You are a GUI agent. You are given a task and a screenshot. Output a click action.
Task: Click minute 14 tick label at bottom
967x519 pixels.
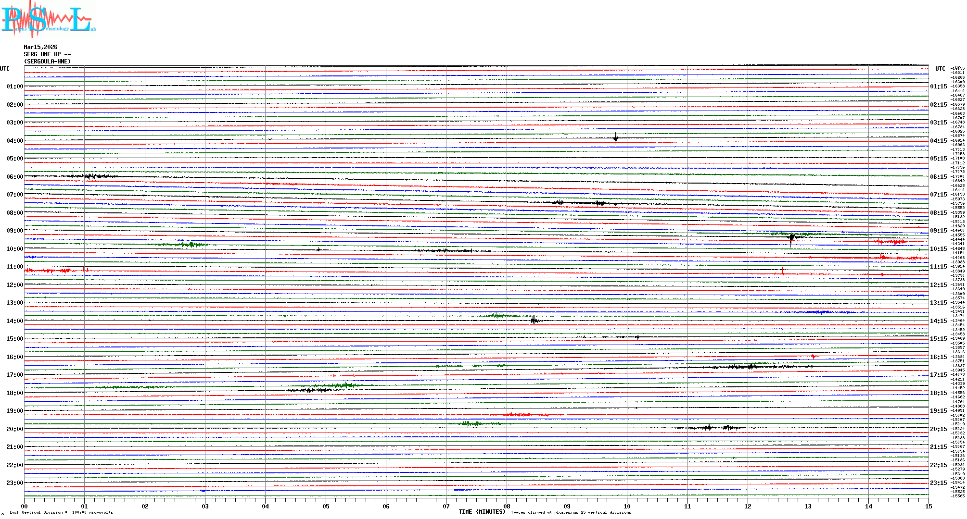click(x=868, y=506)
